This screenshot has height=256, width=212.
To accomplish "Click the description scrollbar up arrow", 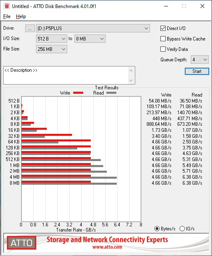I will coord(131,71).
